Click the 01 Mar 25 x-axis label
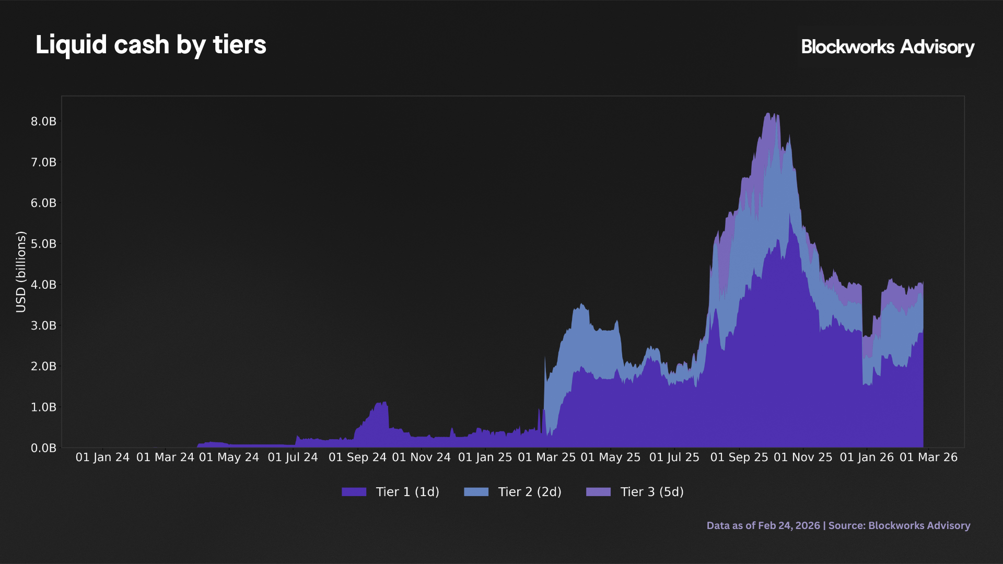 tap(546, 457)
